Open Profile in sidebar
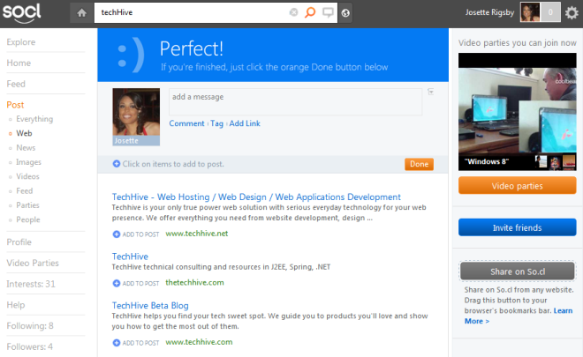Image resolution: width=583 pixels, height=357 pixels. (19, 242)
